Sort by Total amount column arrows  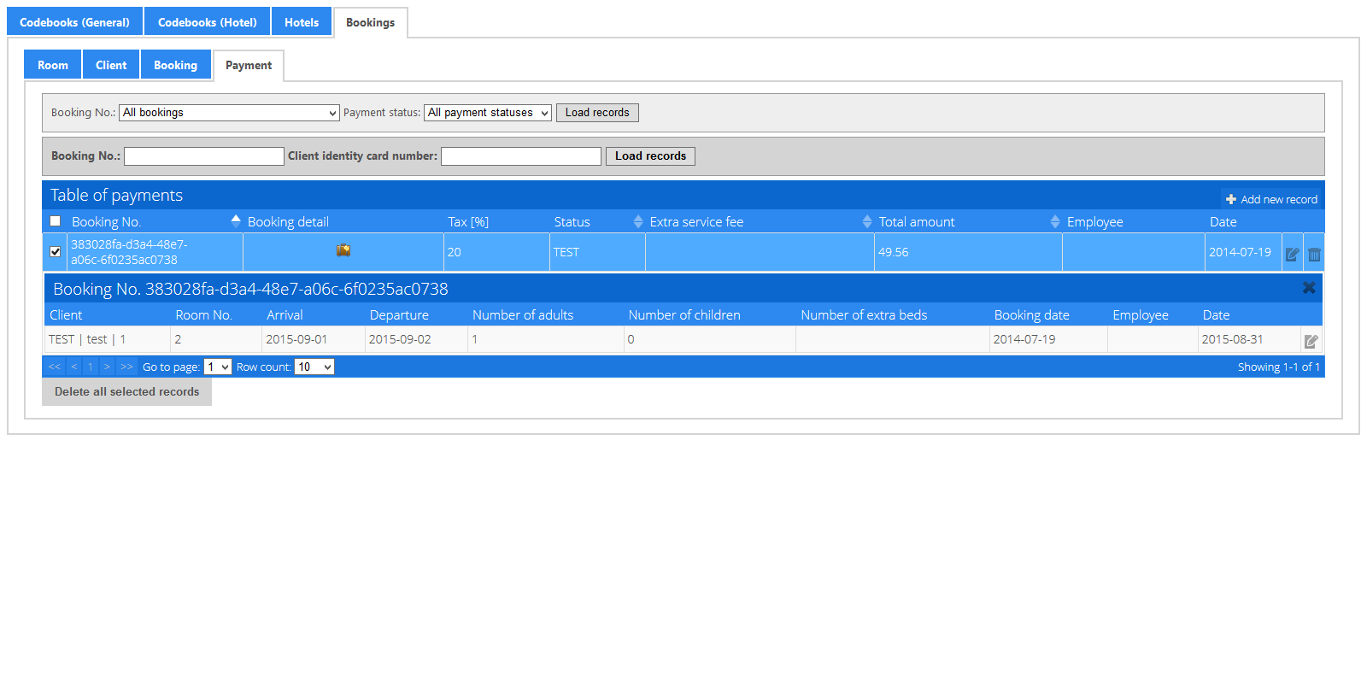click(x=1055, y=221)
